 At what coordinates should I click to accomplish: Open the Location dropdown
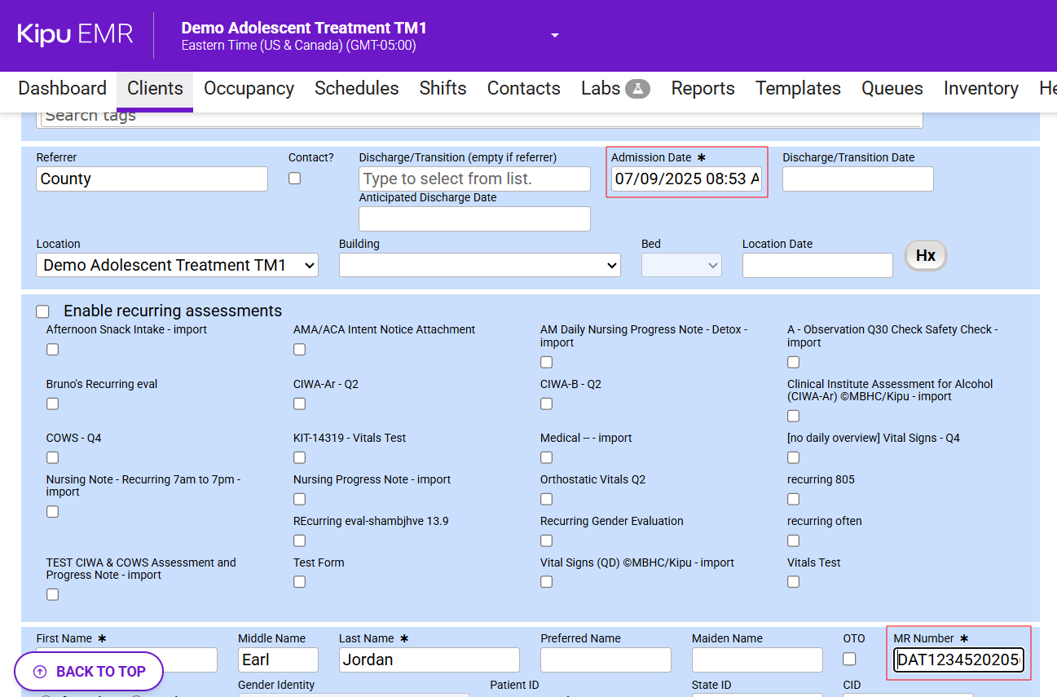[177, 265]
